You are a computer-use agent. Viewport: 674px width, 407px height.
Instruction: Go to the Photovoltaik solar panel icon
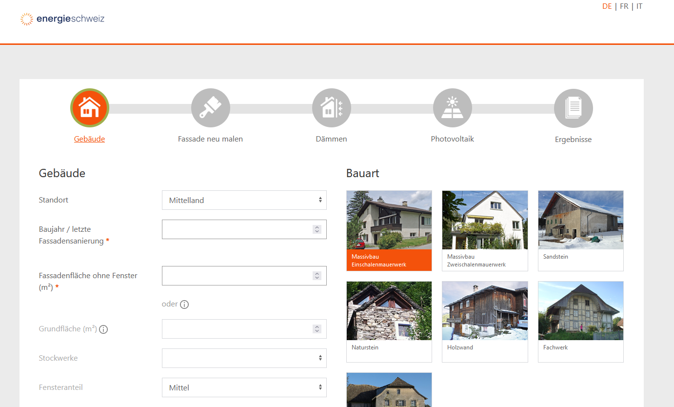[453, 108]
